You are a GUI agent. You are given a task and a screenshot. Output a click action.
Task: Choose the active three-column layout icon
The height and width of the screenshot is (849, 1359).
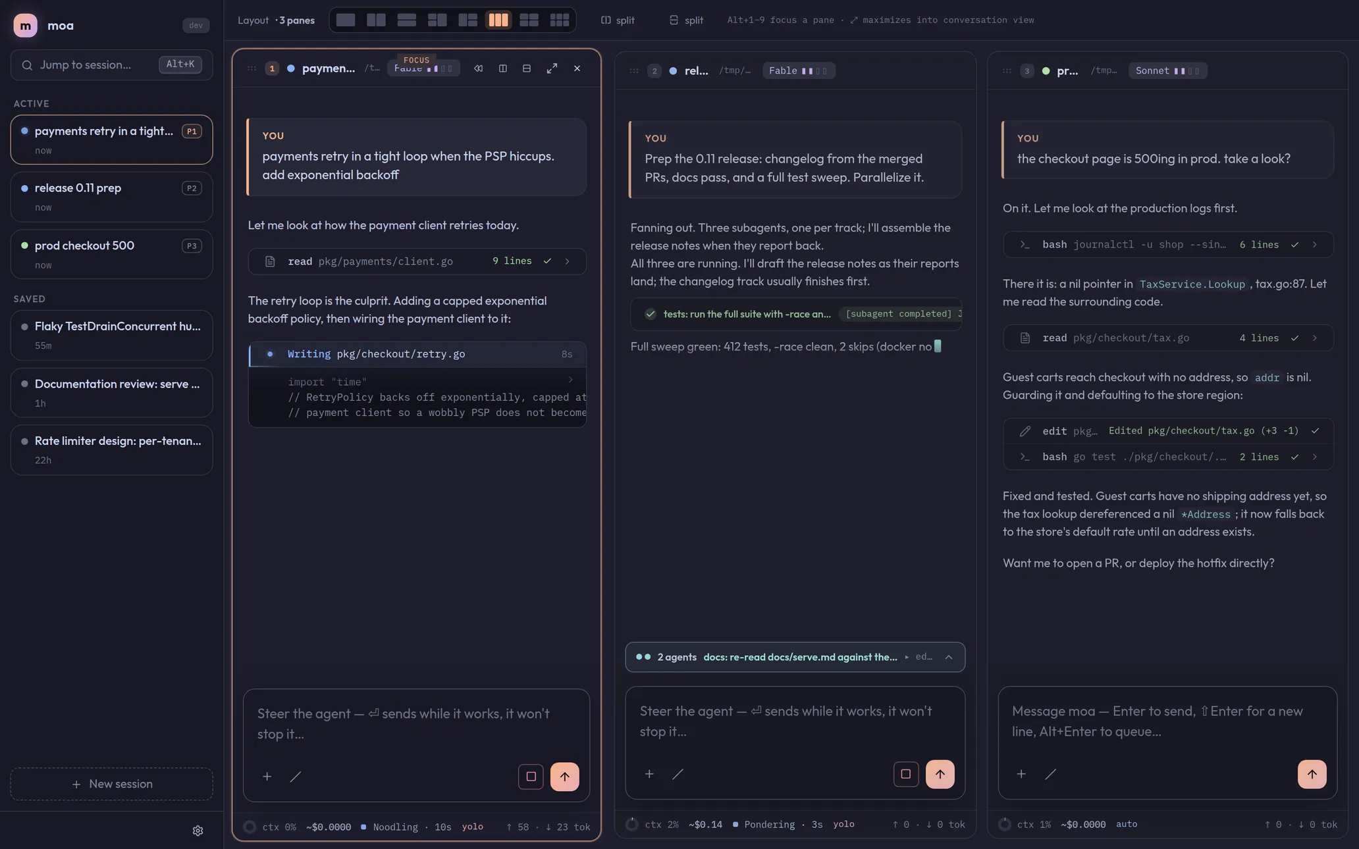point(498,20)
